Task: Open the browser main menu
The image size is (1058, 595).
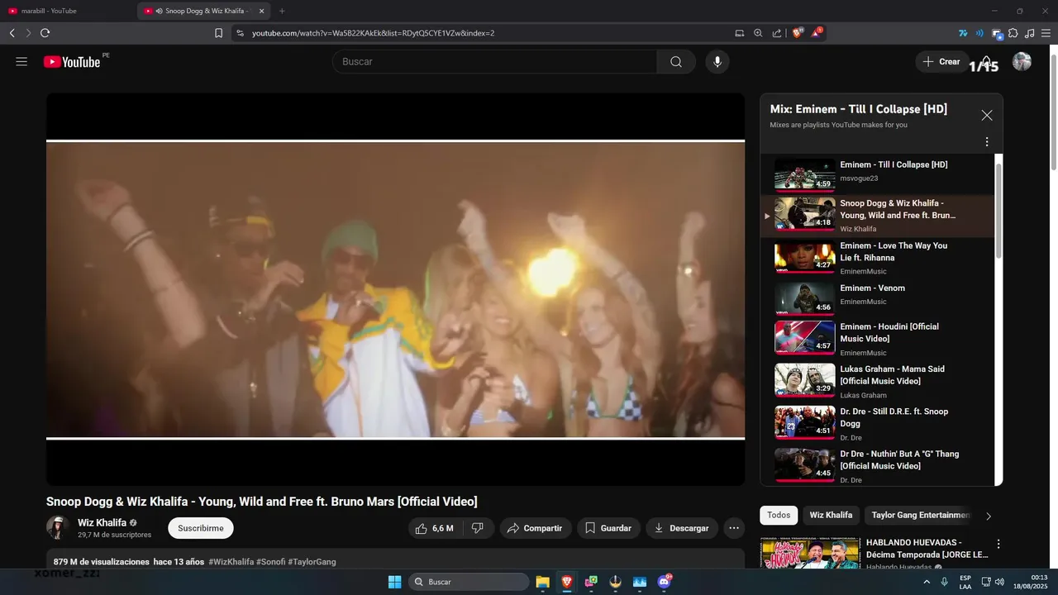Action: [x=1046, y=33]
